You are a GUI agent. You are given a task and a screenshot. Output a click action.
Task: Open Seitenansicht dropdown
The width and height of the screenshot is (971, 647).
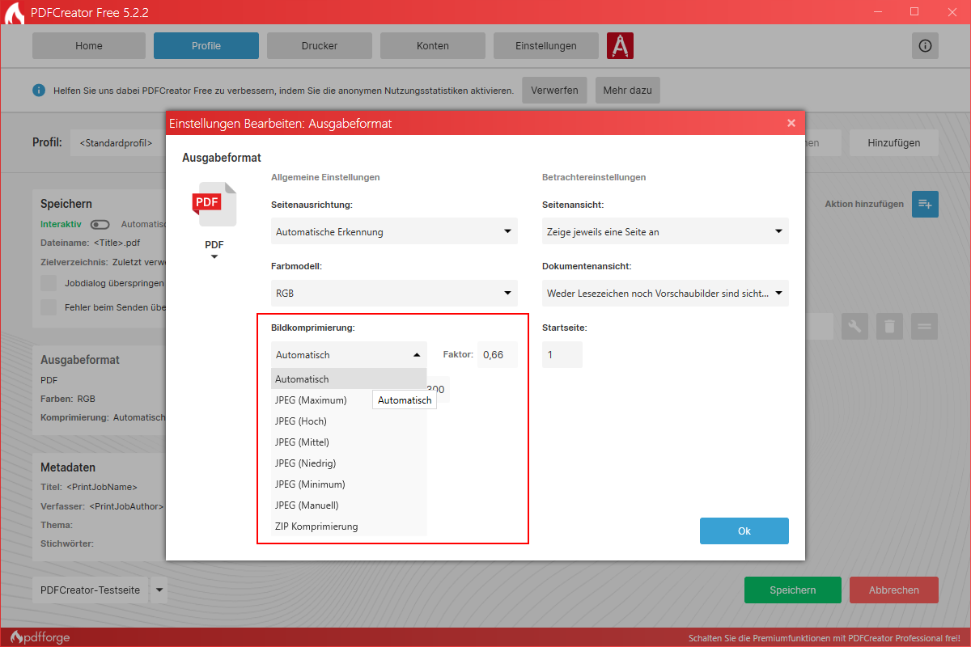pyautogui.click(x=665, y=231)
